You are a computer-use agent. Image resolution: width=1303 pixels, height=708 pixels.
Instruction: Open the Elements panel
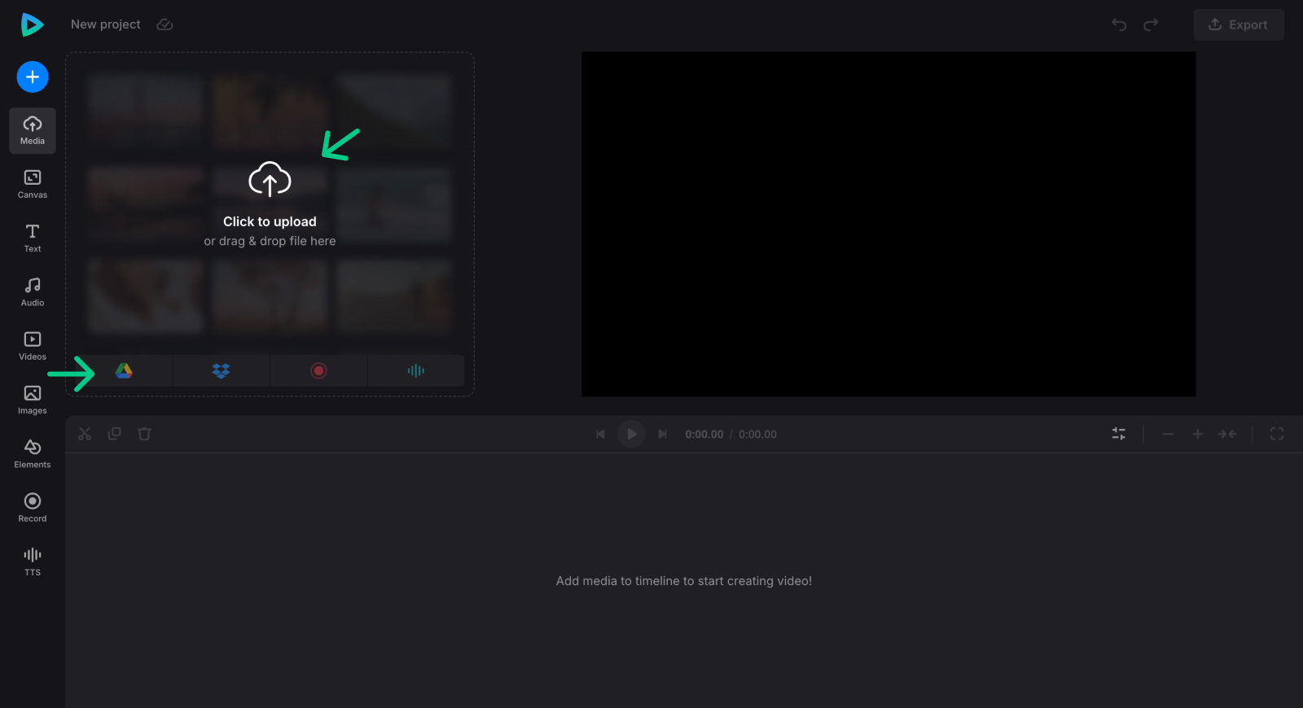pyautogui.click(x=33, y=454)
